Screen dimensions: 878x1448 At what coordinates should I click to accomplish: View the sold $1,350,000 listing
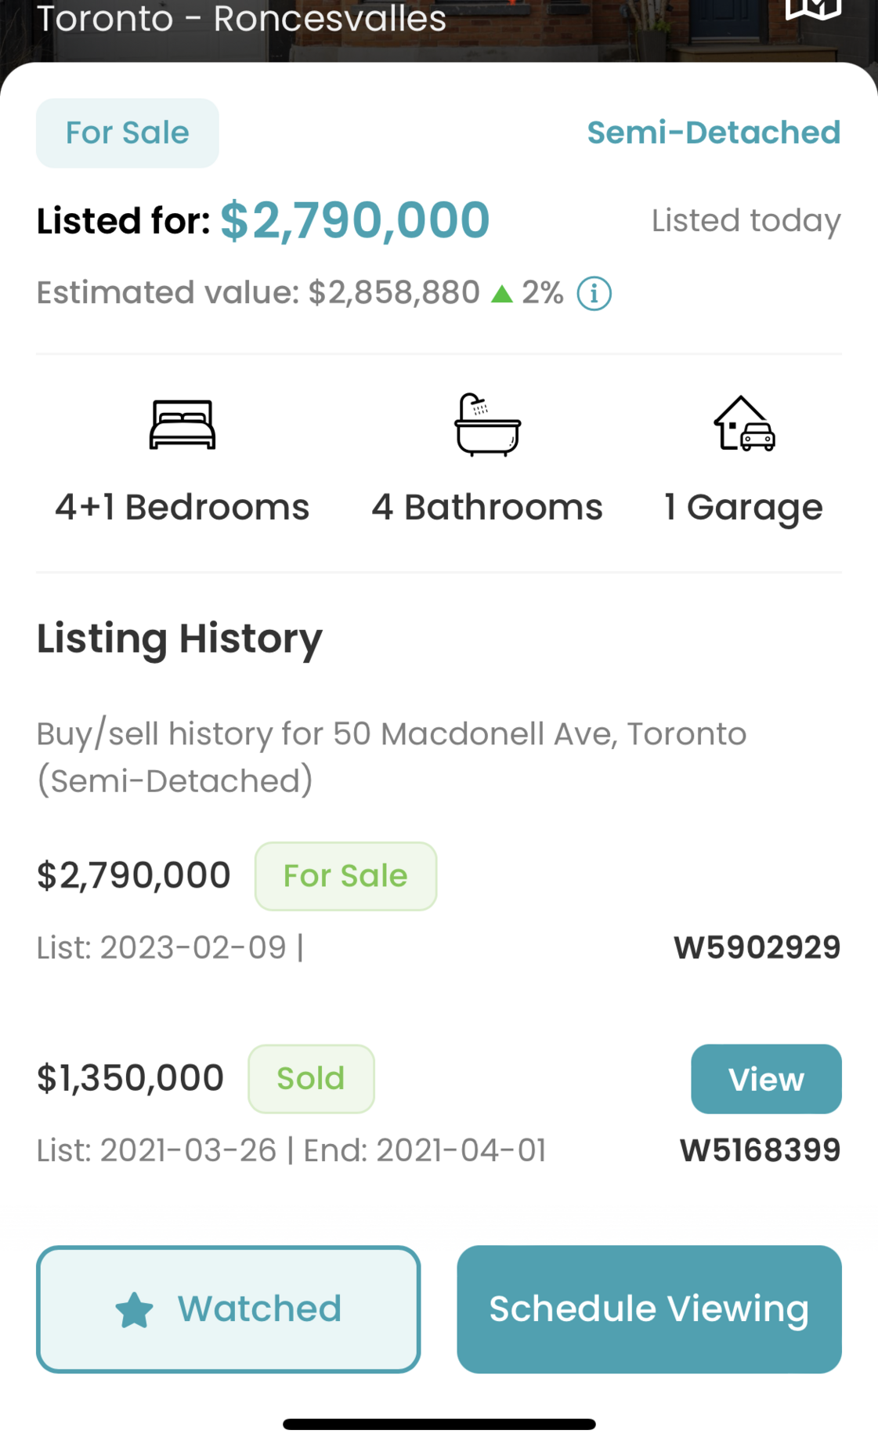click(x=765, y=1079)
